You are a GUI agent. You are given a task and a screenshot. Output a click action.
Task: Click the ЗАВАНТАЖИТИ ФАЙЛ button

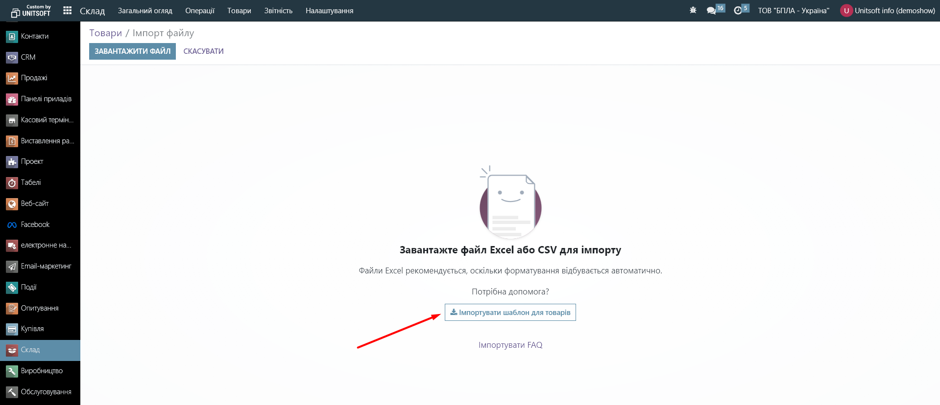click(132, 51)
